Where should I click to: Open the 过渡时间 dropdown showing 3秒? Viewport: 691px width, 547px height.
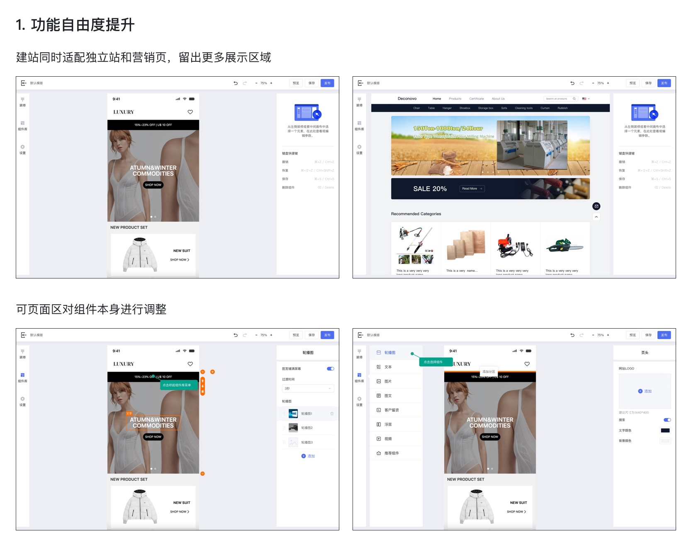click(x=308, y=389)
